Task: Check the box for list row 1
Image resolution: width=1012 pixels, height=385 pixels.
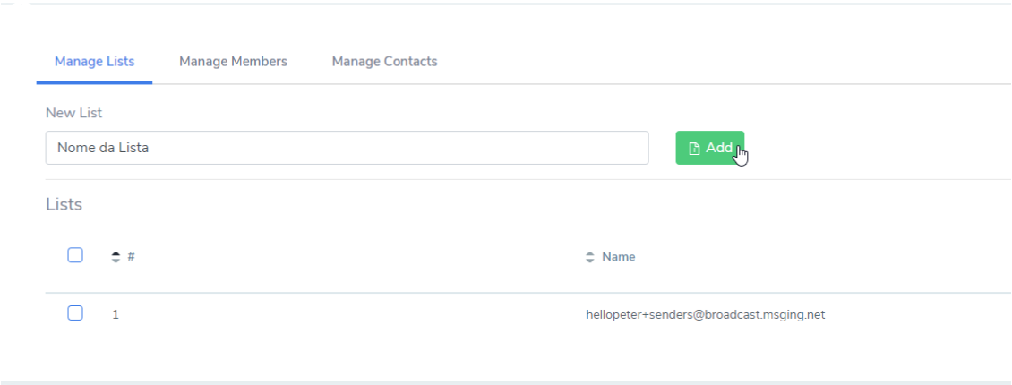Action: [75, 313]
